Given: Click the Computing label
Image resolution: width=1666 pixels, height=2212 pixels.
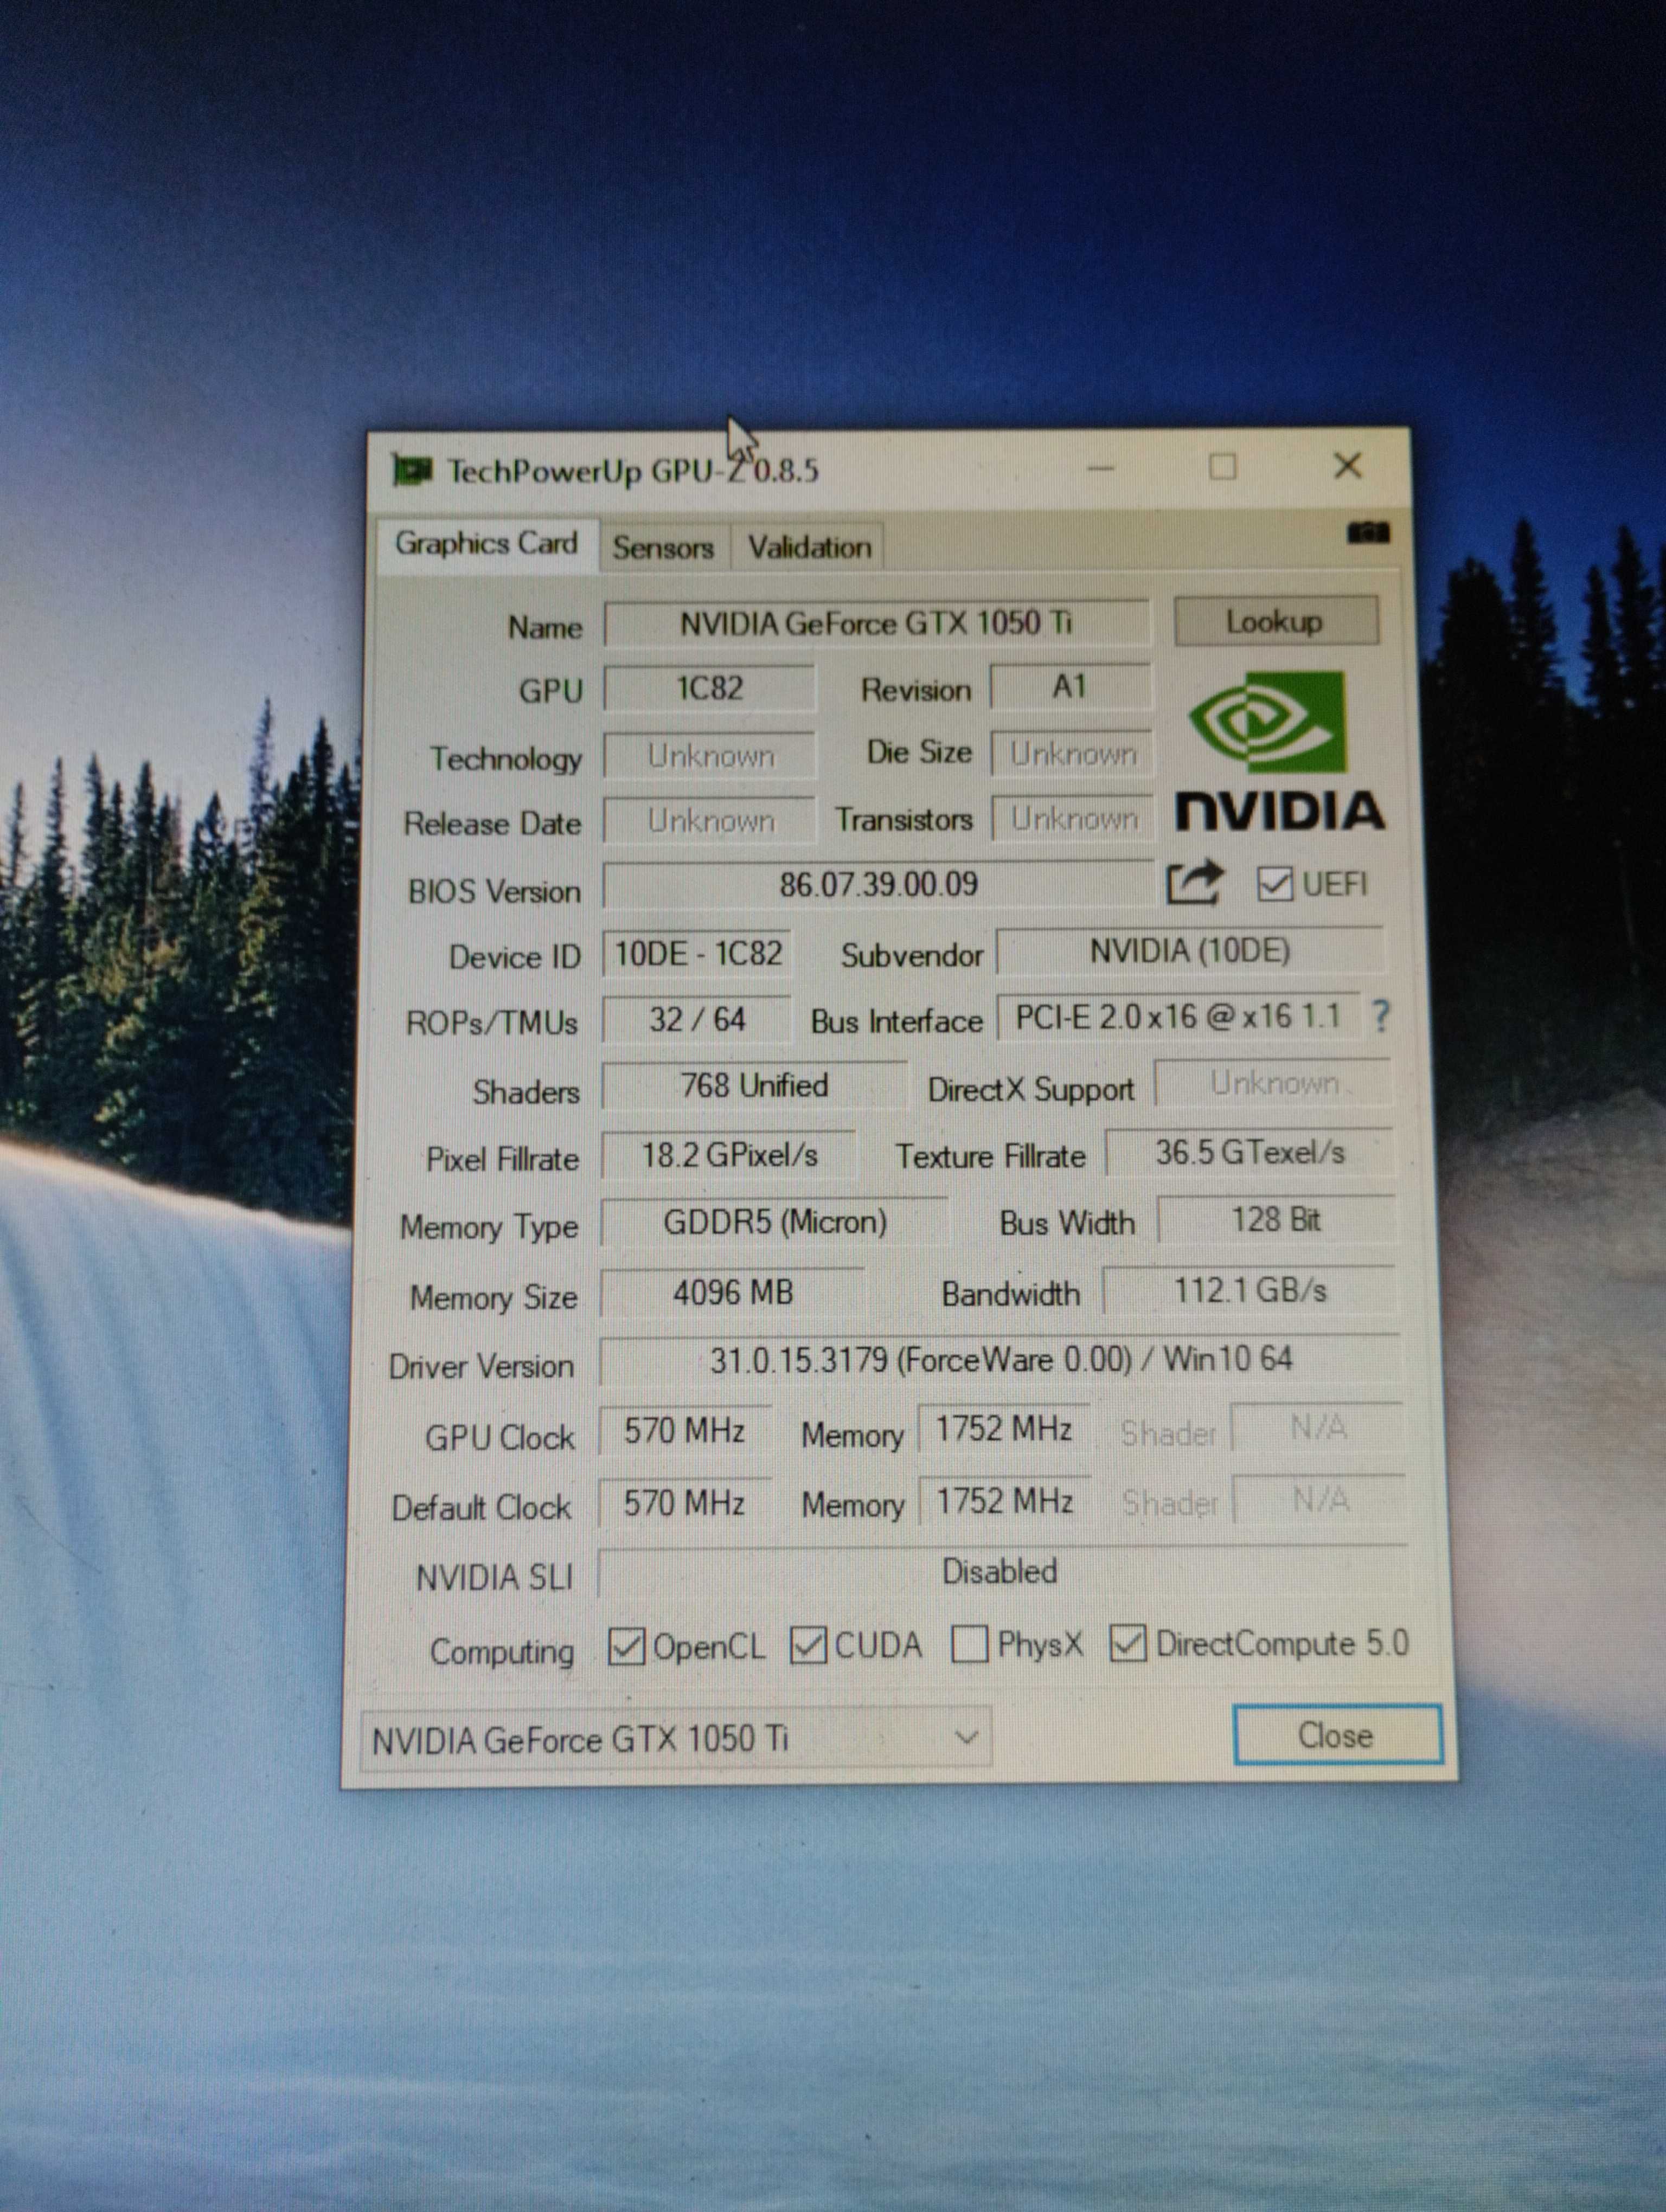Looking at the screenshot, I should coord(502,1651).
